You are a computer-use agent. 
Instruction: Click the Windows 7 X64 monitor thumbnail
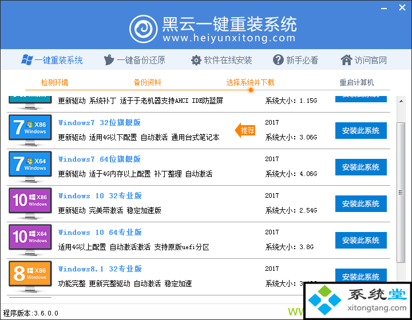click(x=30, y=167)
